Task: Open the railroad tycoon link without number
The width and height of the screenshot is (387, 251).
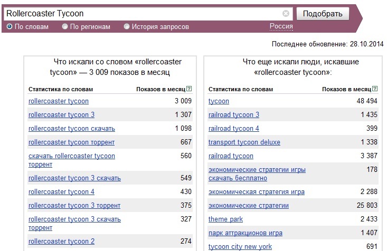Action: coord(231,156)
